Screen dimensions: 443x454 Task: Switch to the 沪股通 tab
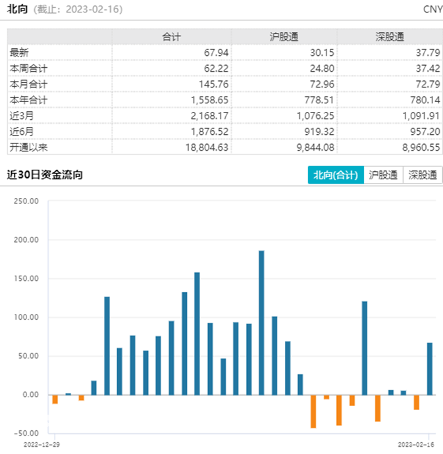(x=383, y=175)
